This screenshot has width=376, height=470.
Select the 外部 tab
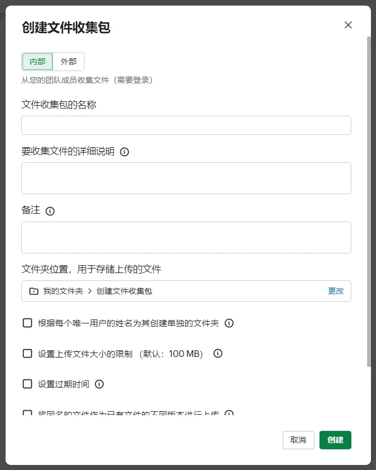(x=69, y=62)
